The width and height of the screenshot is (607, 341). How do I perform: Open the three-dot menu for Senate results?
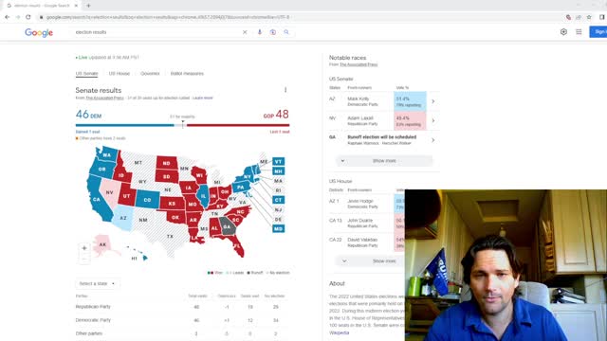pos(285,90)
